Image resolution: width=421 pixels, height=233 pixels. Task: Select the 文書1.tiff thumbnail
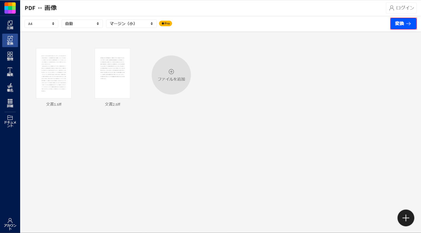coord(54,73)
